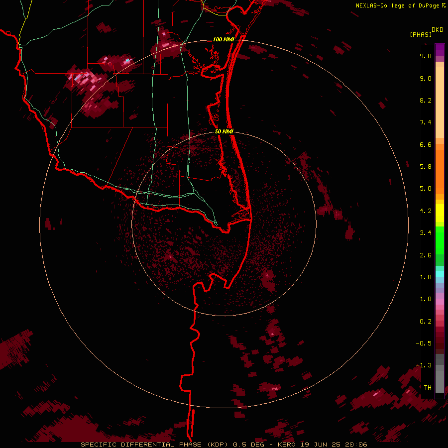The height and width of the screenshot is (448, 448).
Task: Click the [PHAS] units label
Action: 421,34
